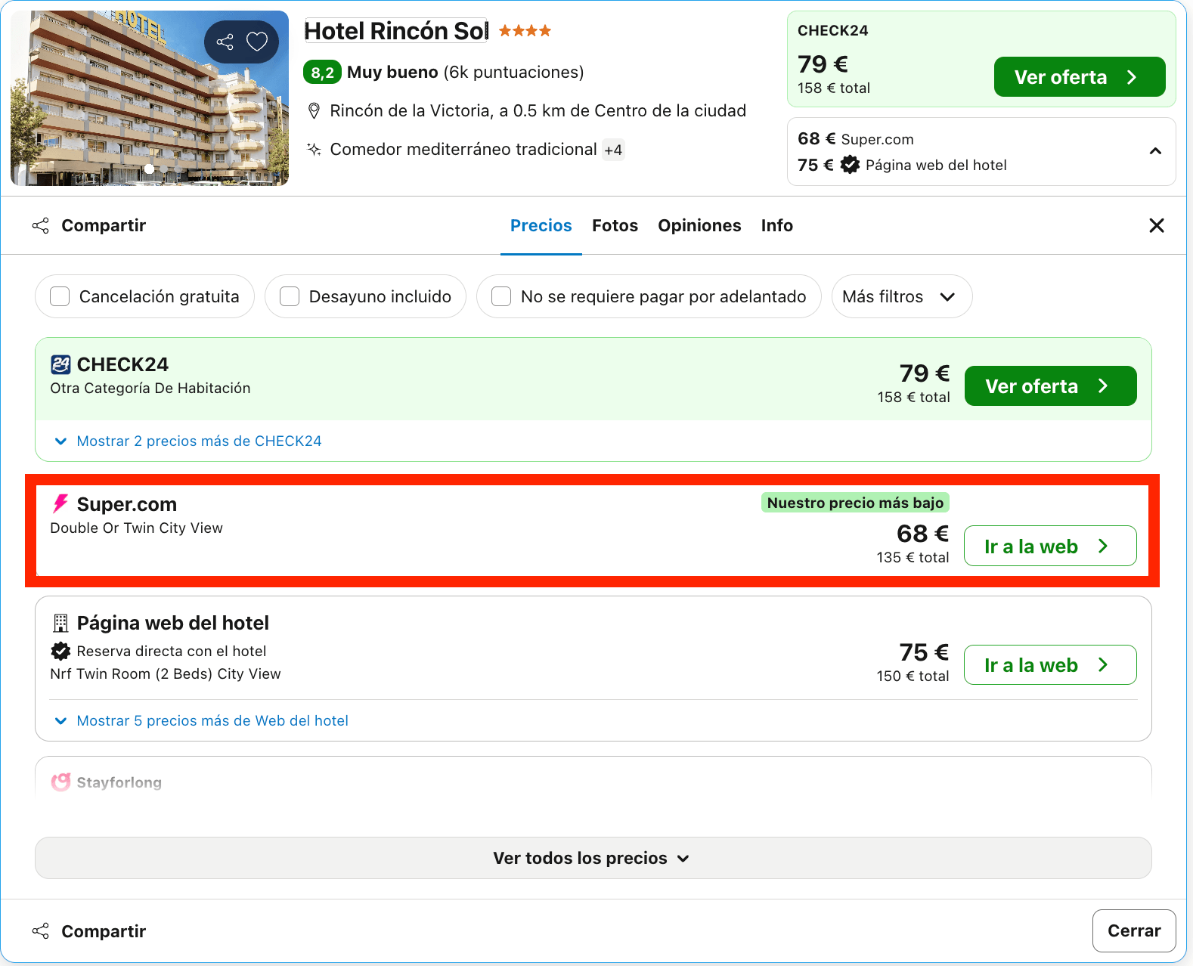This screenshot has height=966, width=1193.
Task: Open the Hotel Rincón Sol title link
Action: (396, 31)
